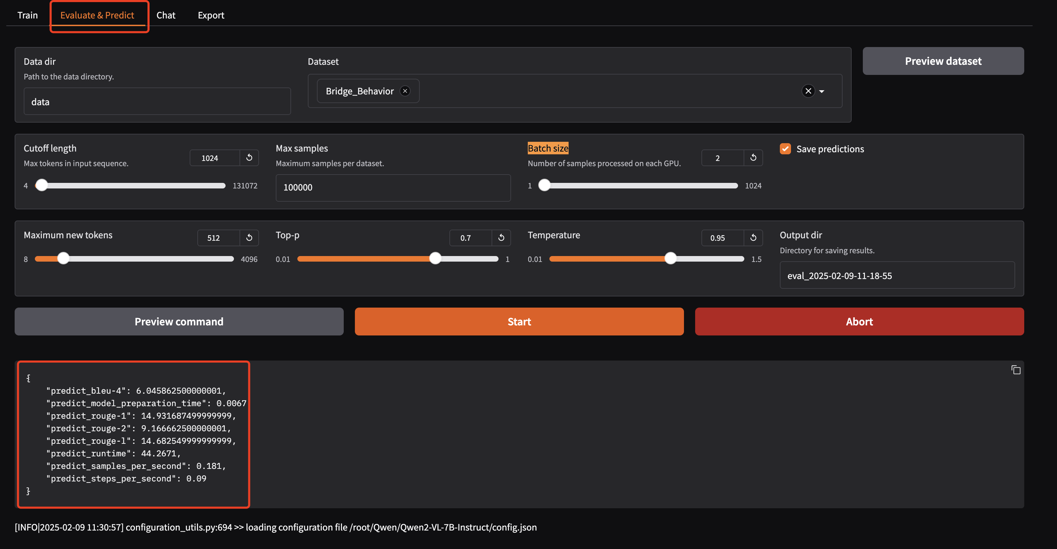Copy the prediction results output
The image size is (1057, 549).
[1016, 370]
